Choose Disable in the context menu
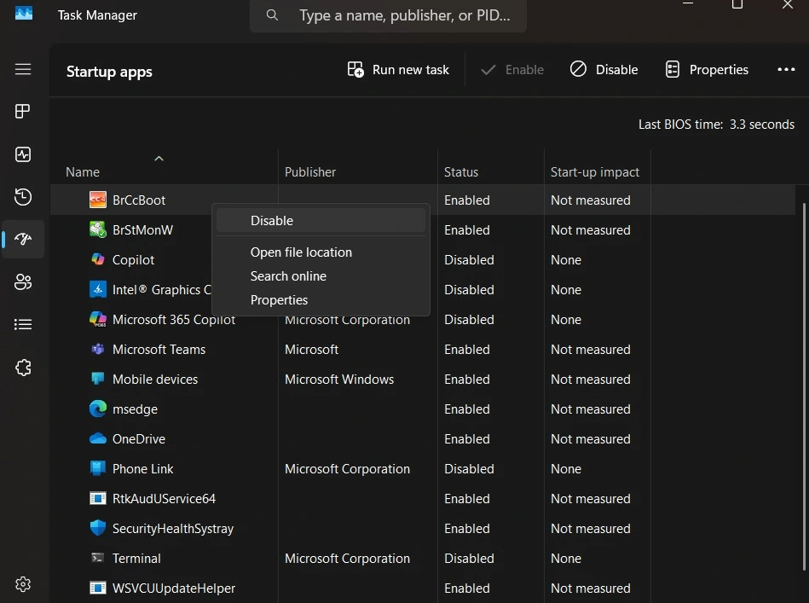The height and width of the screenshot is (603, 809). tap(321, 220)
